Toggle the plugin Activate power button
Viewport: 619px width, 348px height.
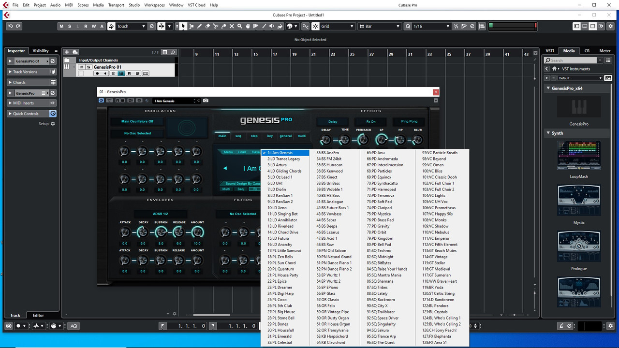(x=101, y=101)
